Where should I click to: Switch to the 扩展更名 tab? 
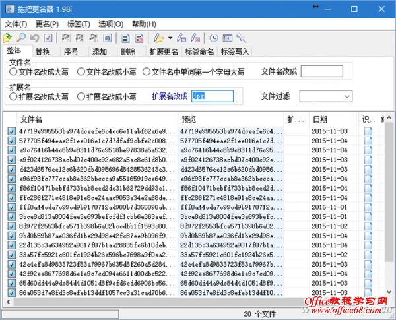point(164,51)
